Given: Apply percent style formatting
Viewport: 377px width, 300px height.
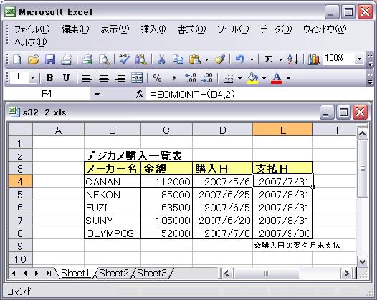Looking at the screenshot, I should (x=157, y=78).
